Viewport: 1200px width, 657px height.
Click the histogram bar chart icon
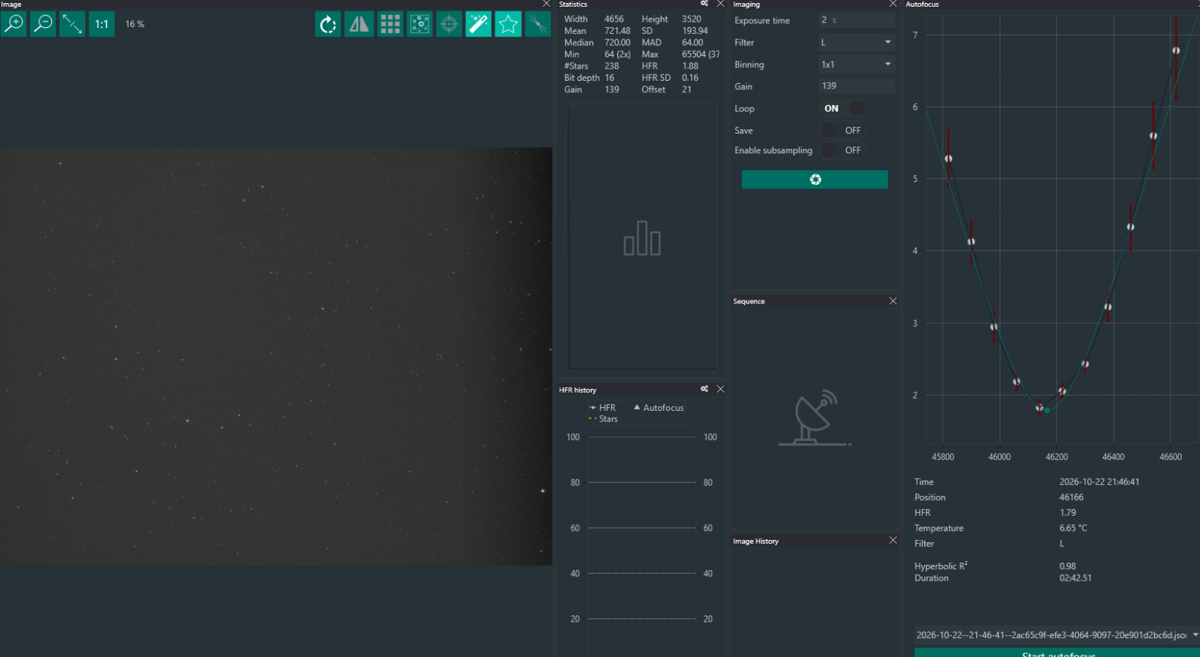642,238
